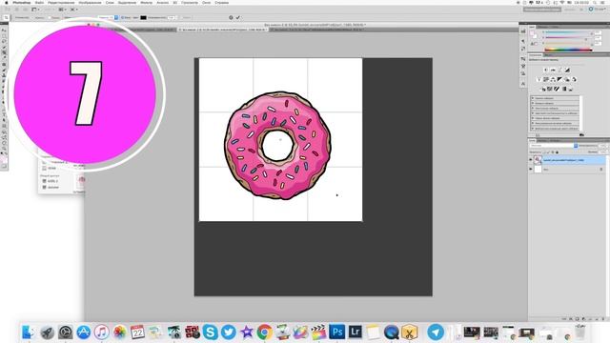Click the shield opacity field in options bar
Viewport: 610px width, 343px height.
coord(172,17)
